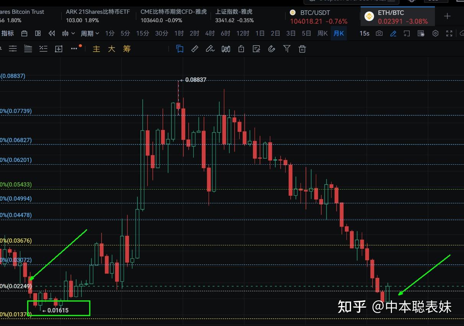The image size is (464, 326).
Task: Toggle the filter icon in drawing toolbar
Action: tap(287, 49)
